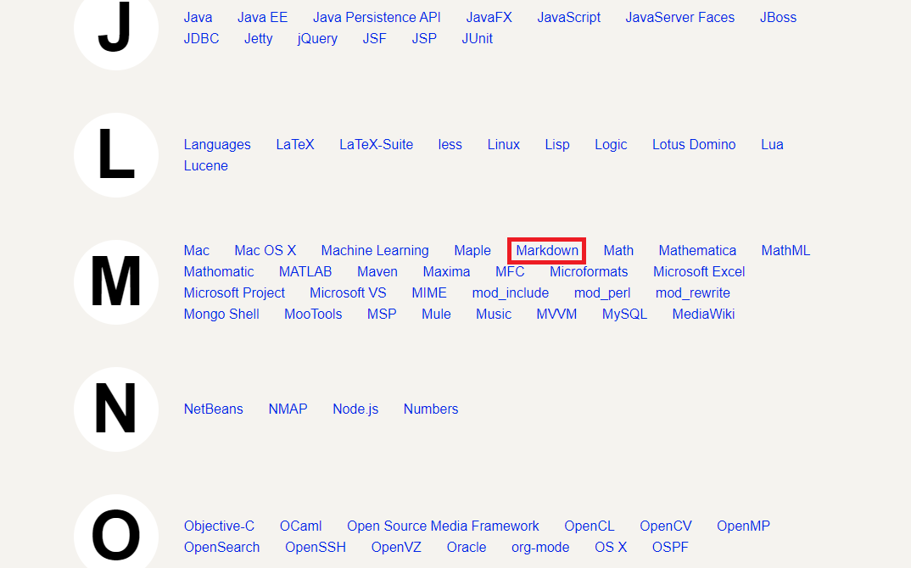Open the Machine Learning link
Image resolution: width=911 pixels, height=568 pixels.
(375, 250)
